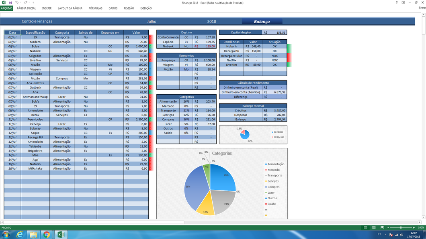Open the ARQUIVO tab

[x=6, y=8]
